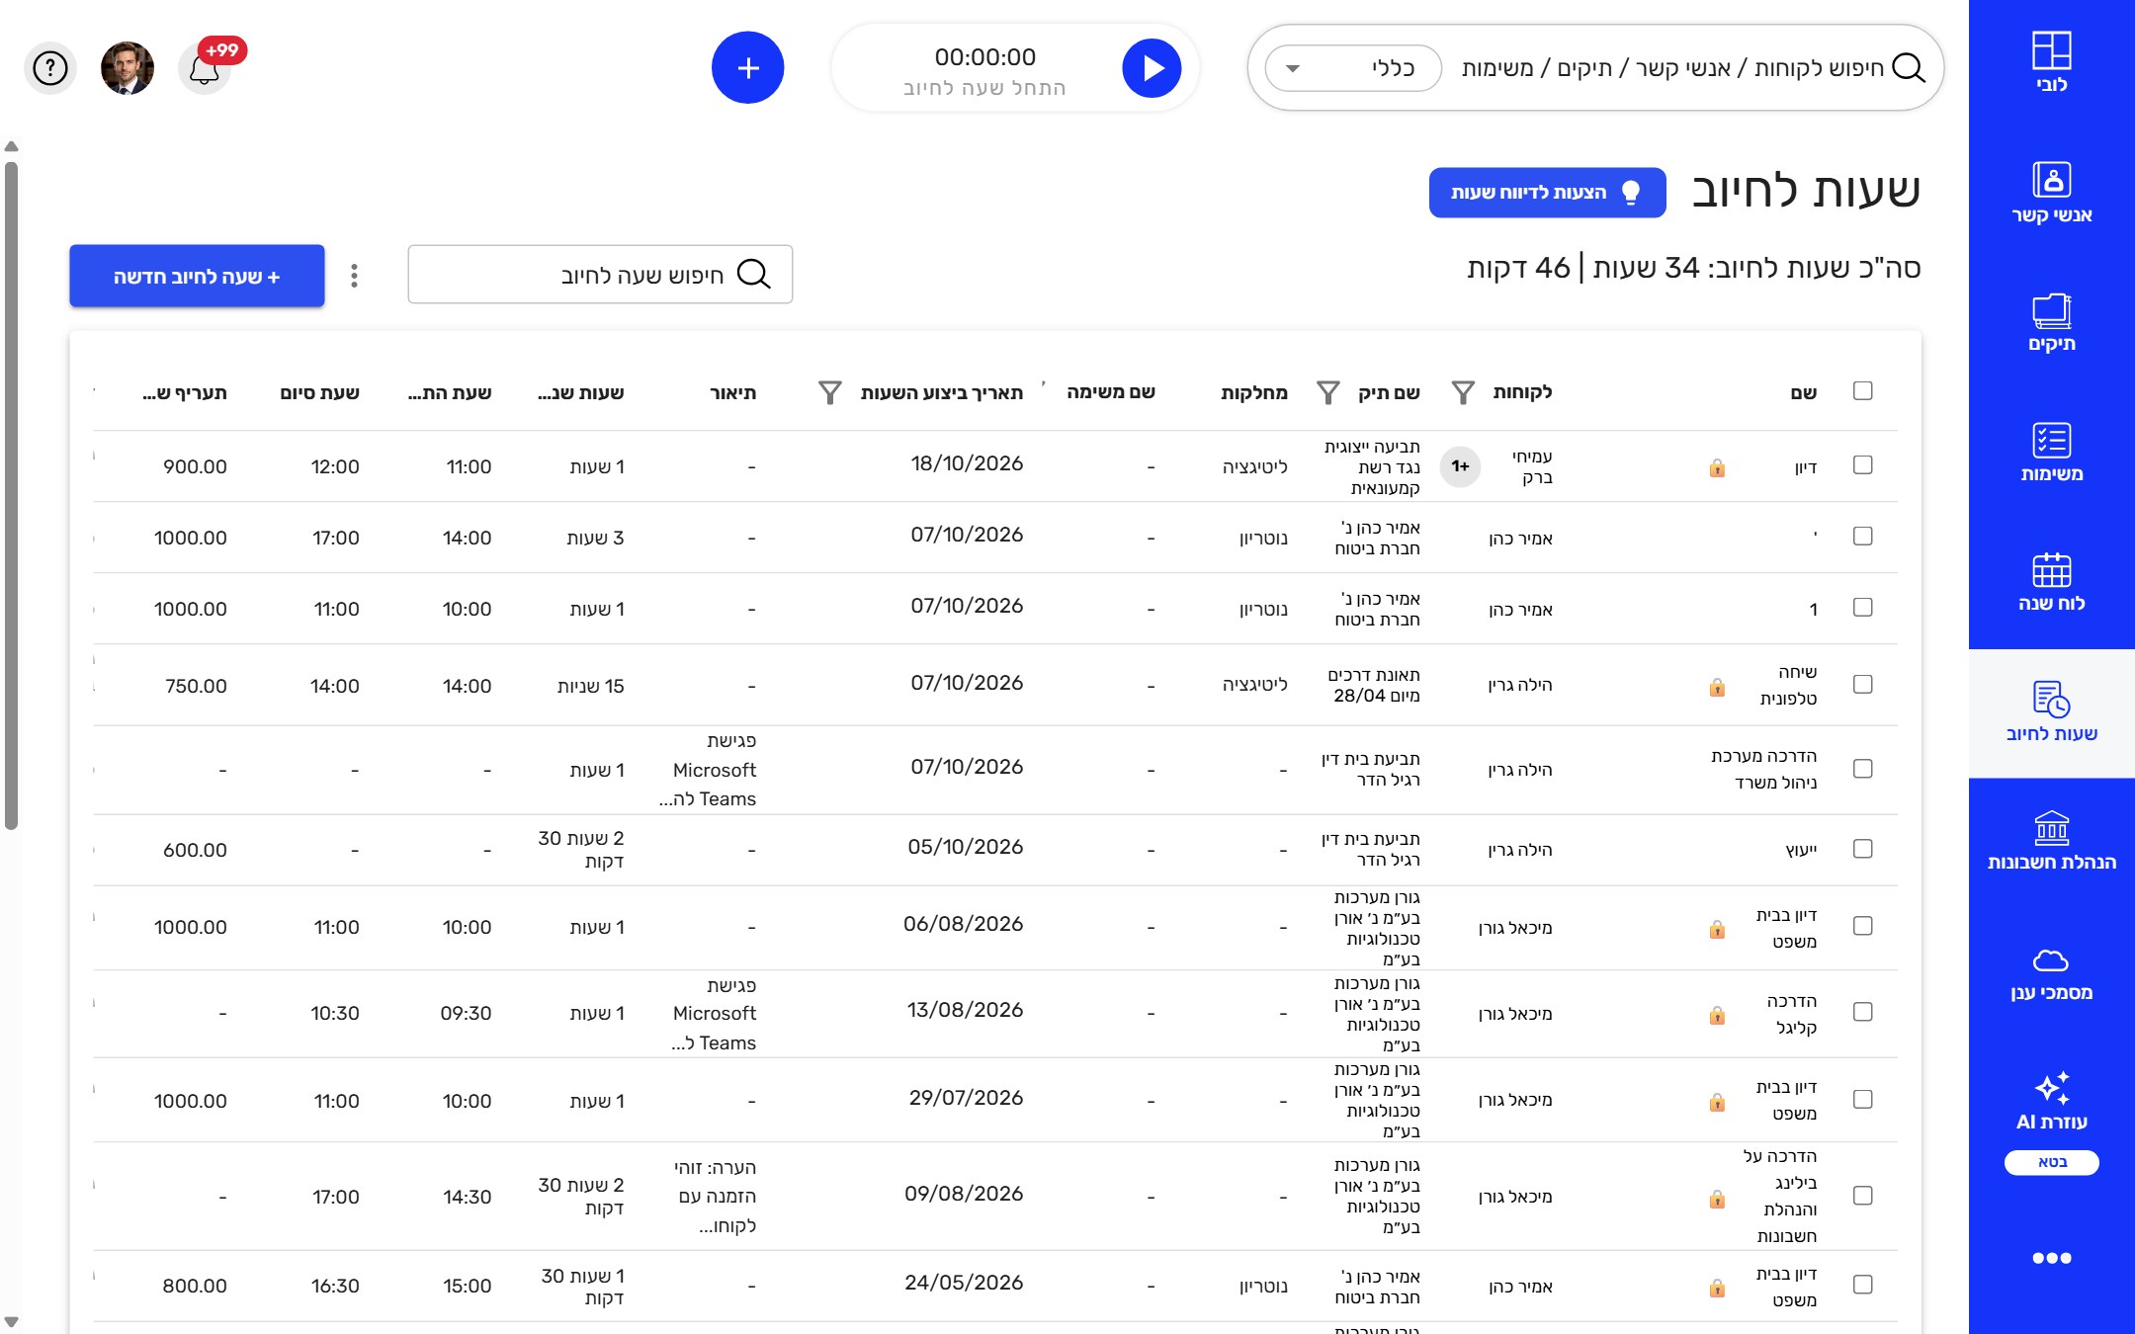Open משימות tasks in sidebar
This screenshot has width=2135, height=1334.
click(2051, 453)
